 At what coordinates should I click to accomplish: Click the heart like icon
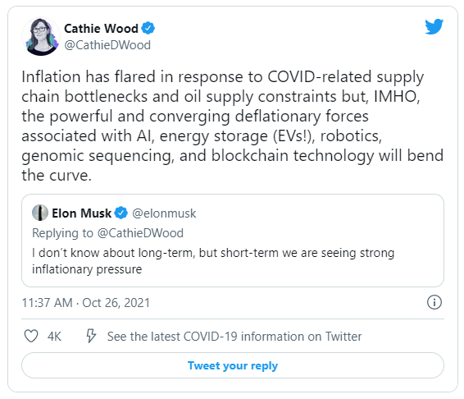point(31,336)
